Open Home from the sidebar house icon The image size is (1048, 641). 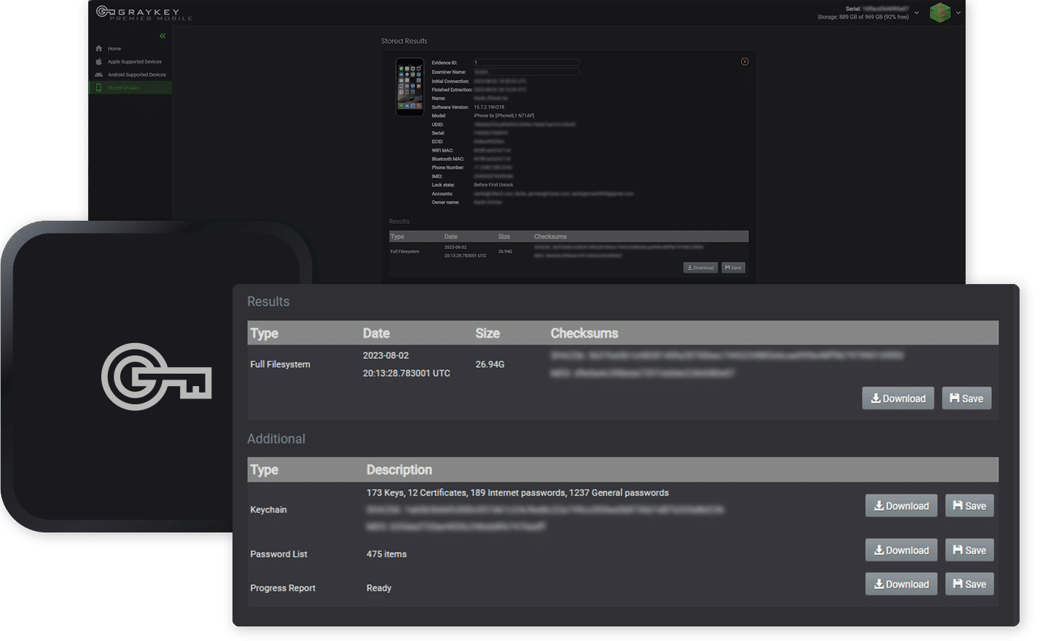(99, 49)
